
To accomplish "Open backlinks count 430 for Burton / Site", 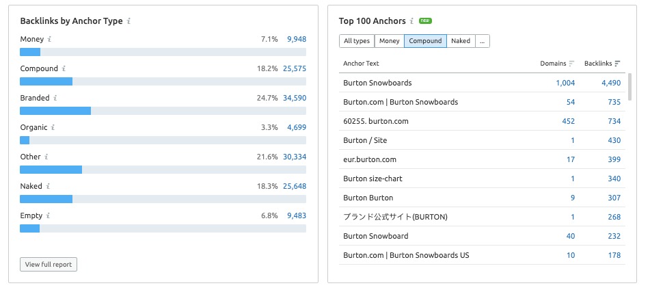I will click(614, 140).
